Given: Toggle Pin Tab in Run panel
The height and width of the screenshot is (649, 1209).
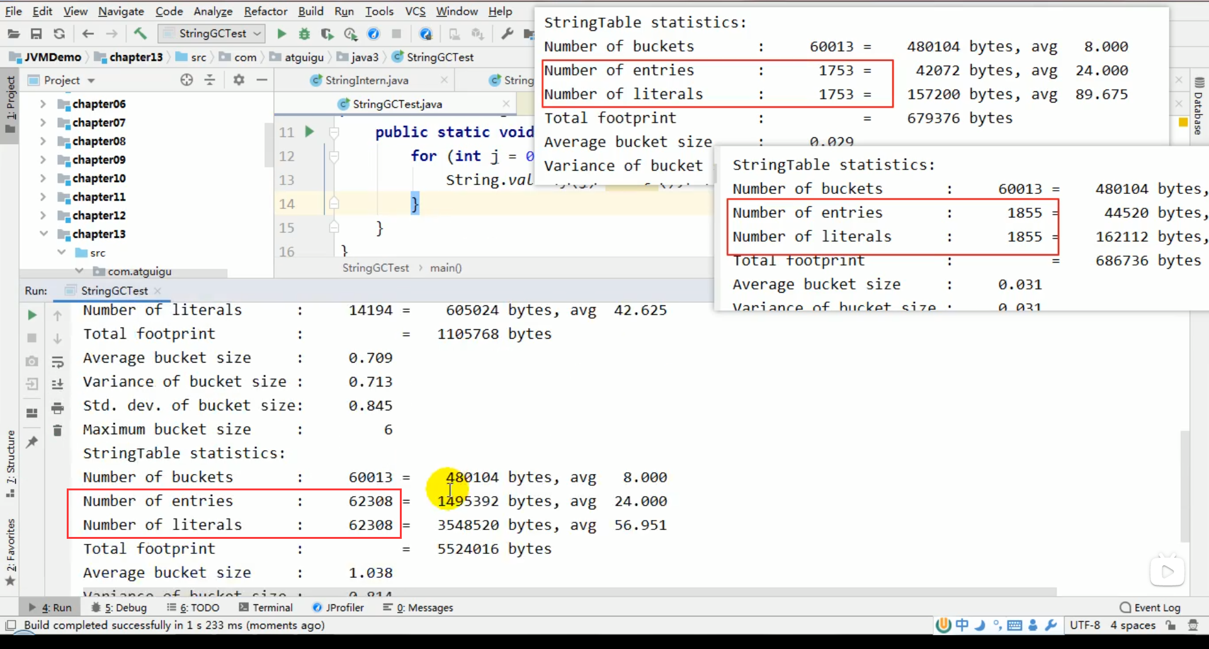Looking at the screenshot, I should [32, 442].
